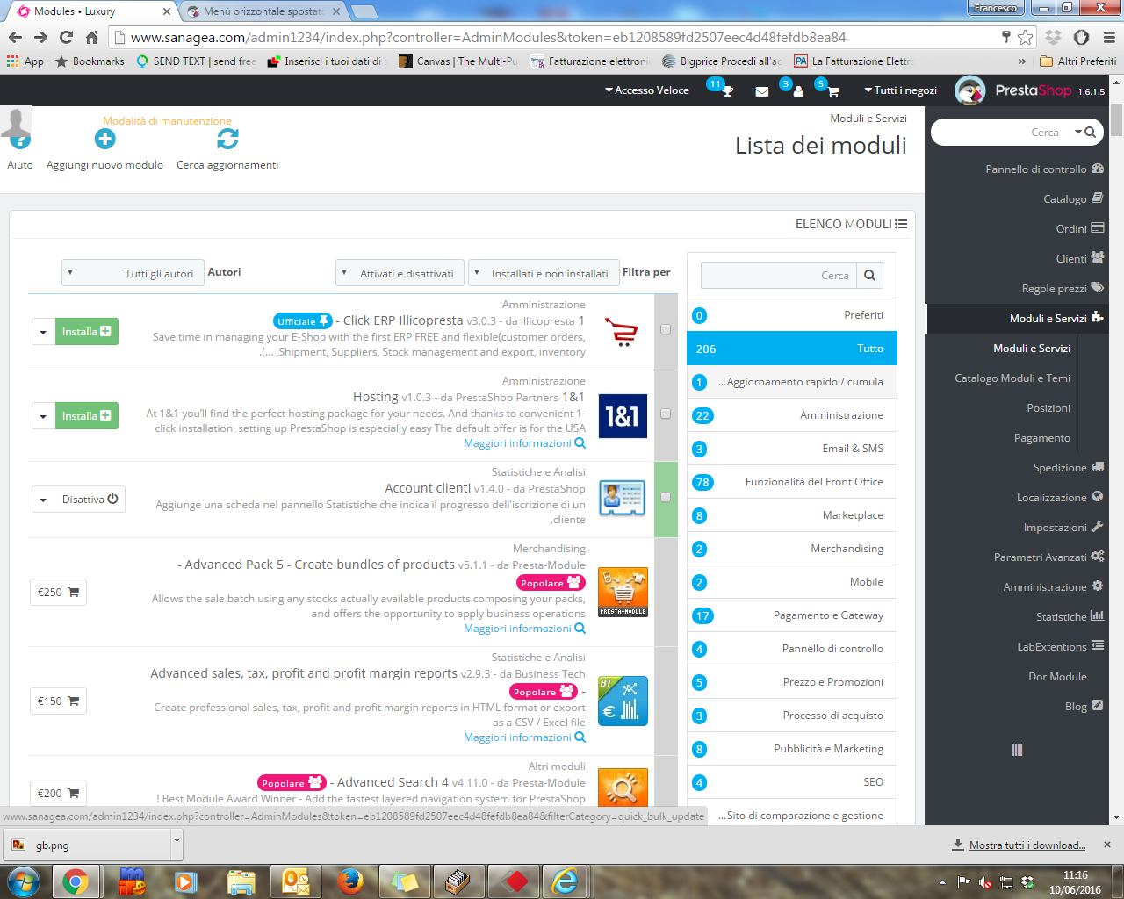
Task: Click the browser home icon
Action: (91, 37)
